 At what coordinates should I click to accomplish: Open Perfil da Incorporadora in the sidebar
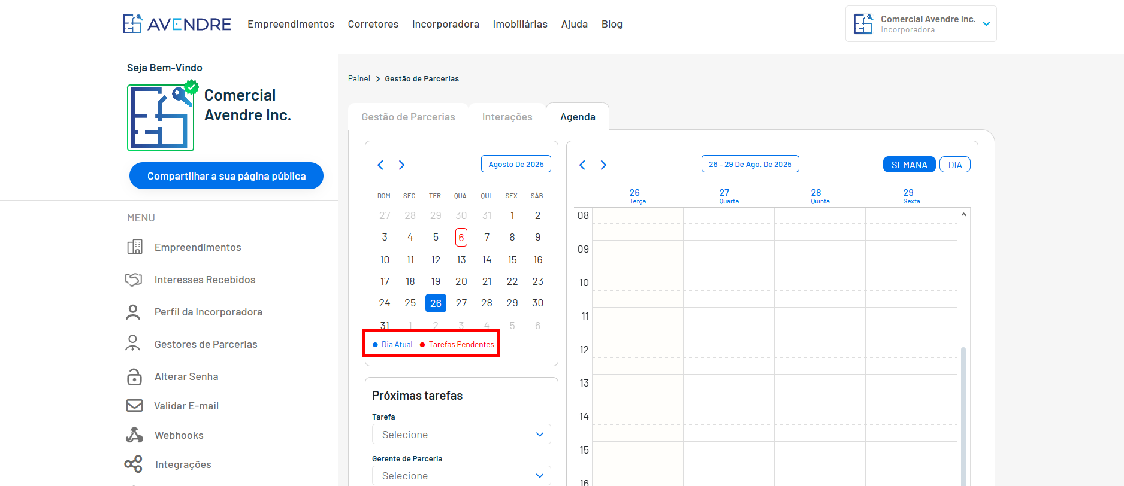[x=209, y=312]
